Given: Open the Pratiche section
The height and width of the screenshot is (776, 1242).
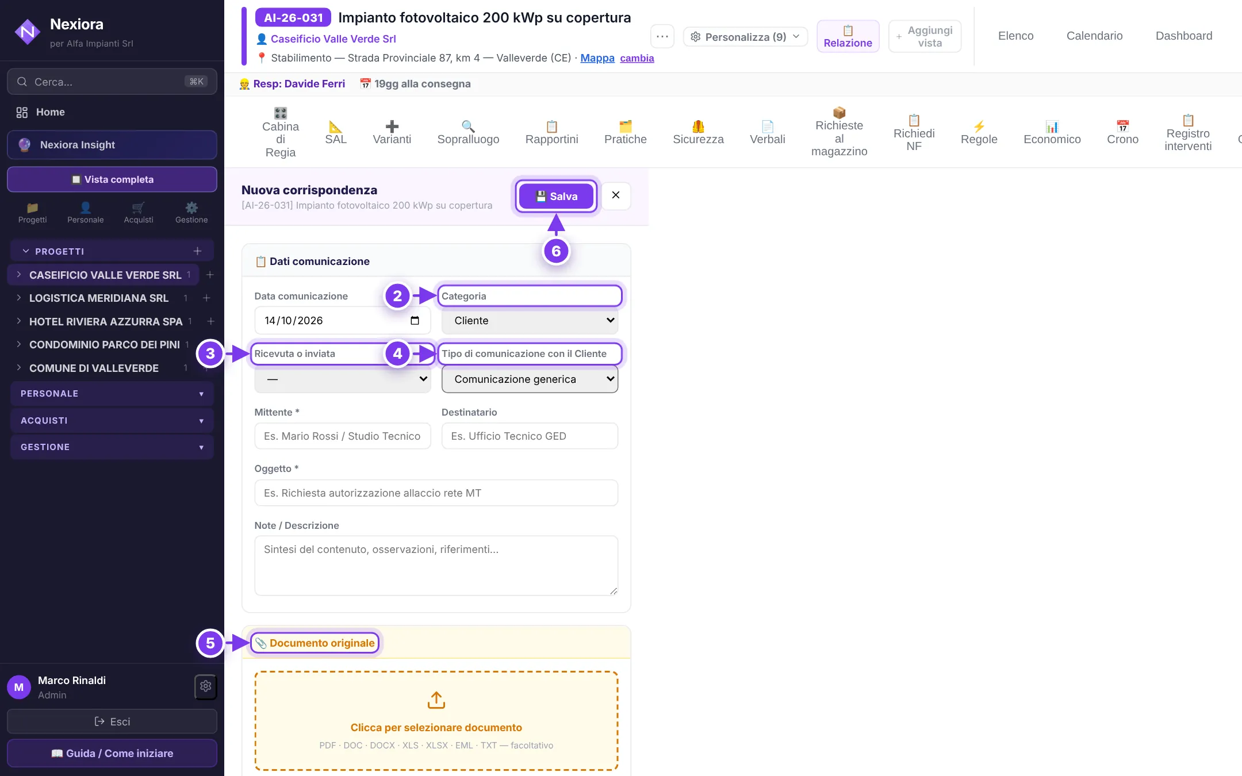Looking at the screenshot, I should [x=625, y=132].
